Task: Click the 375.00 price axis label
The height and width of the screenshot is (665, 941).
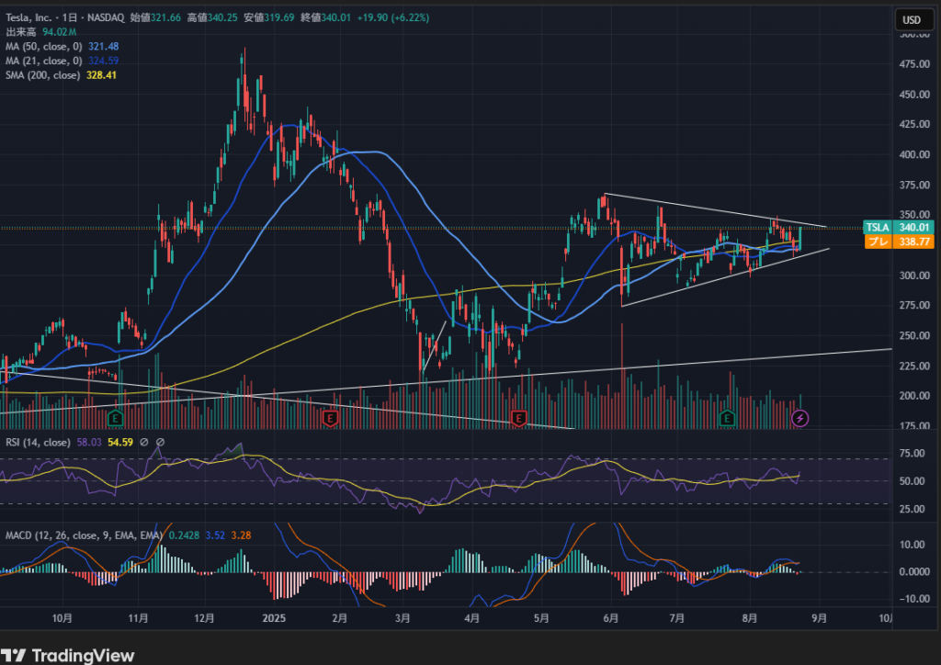Action: click(x=914, y=185)
